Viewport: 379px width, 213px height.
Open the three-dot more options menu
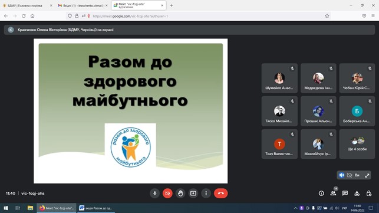click(206, 194)
